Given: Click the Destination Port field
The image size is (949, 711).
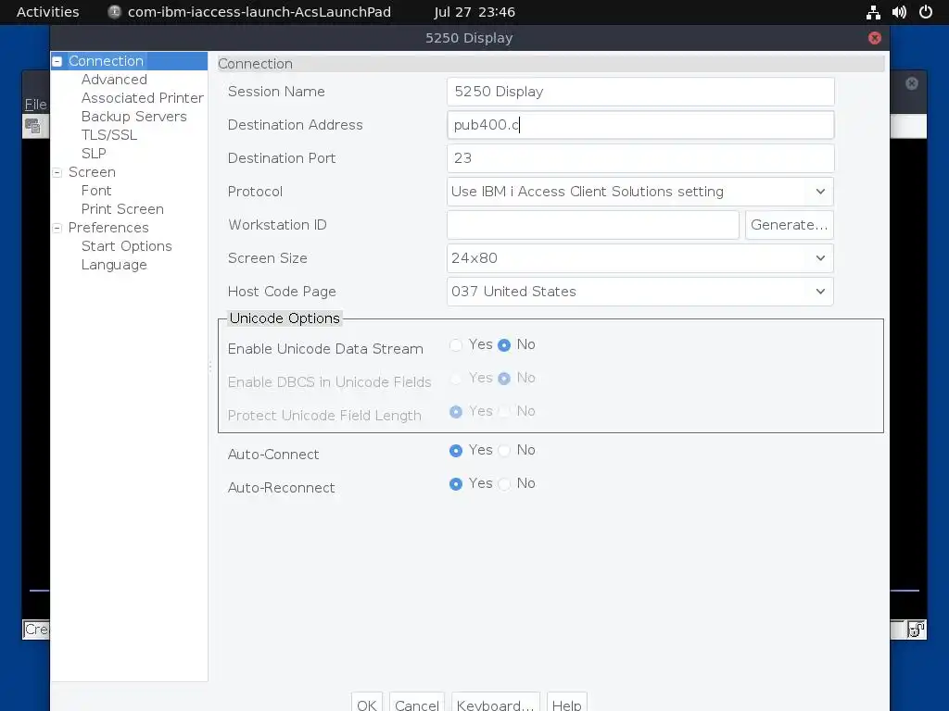Looking at the screenshot, I should pyautogui.click(x=640, y=157).
